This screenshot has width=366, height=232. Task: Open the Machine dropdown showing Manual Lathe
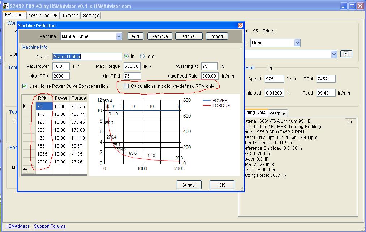click(119, 36)
